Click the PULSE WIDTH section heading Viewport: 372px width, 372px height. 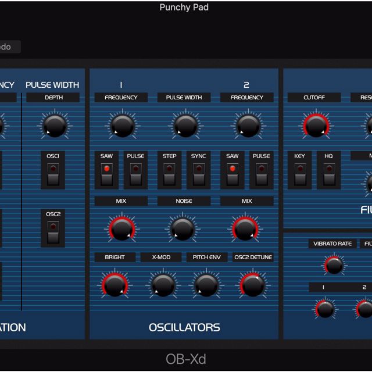[52, 85]
